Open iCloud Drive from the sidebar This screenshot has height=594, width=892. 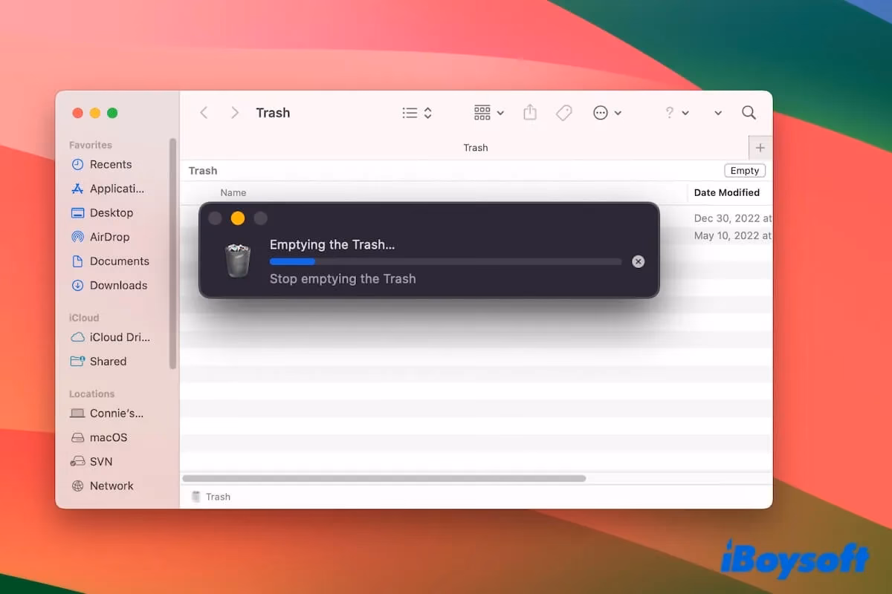[117, 337]
